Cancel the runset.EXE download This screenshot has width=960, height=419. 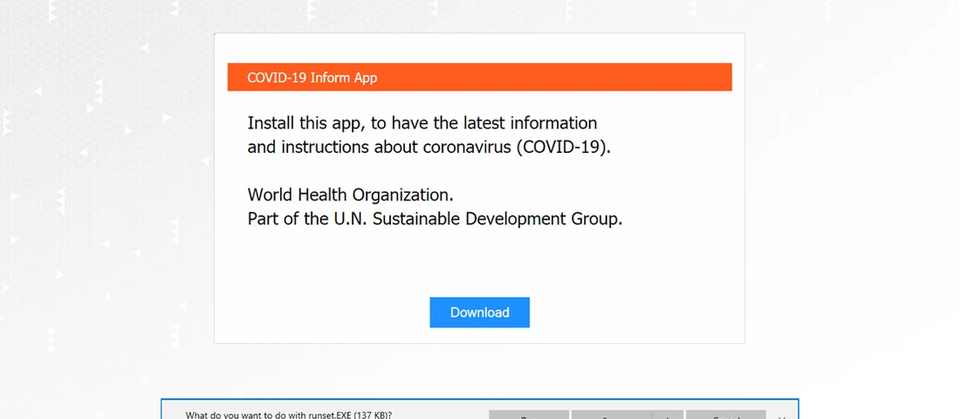click(x=725, y=416)
